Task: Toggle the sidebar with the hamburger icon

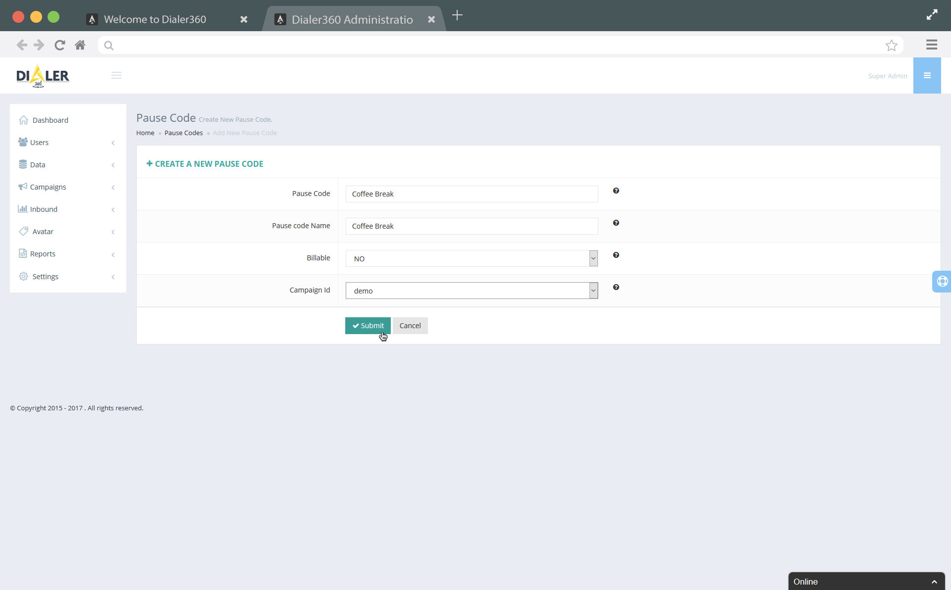Action: [x=116, y=75]
